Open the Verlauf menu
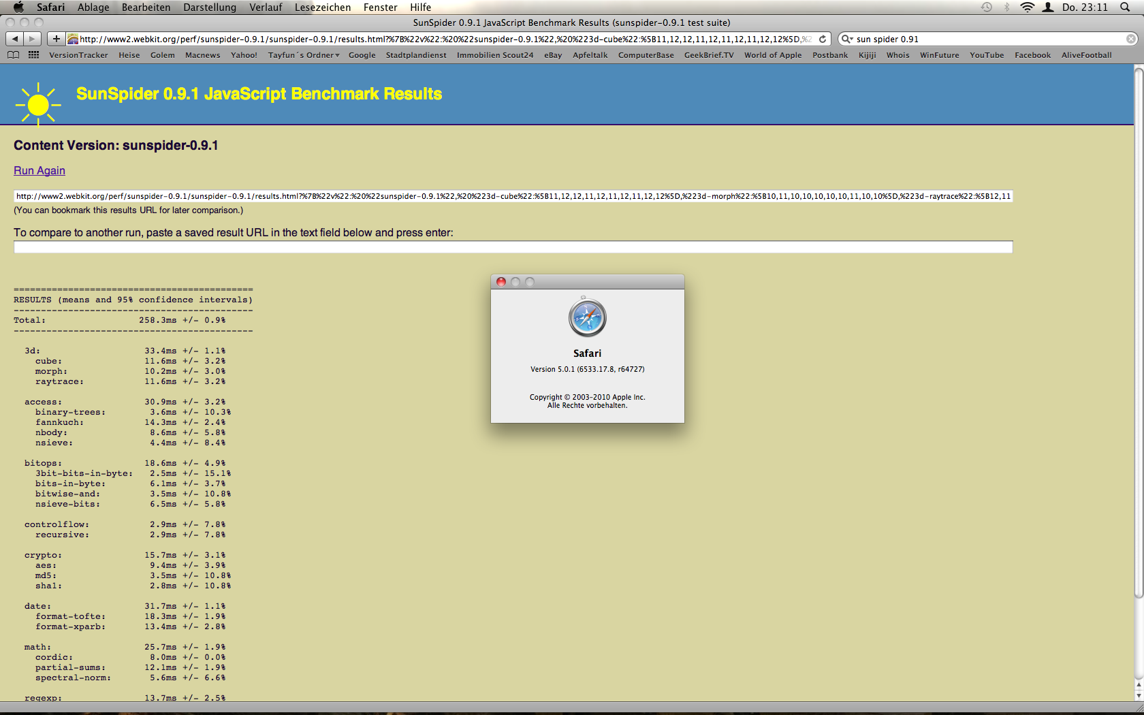 (x=266, y=7)
